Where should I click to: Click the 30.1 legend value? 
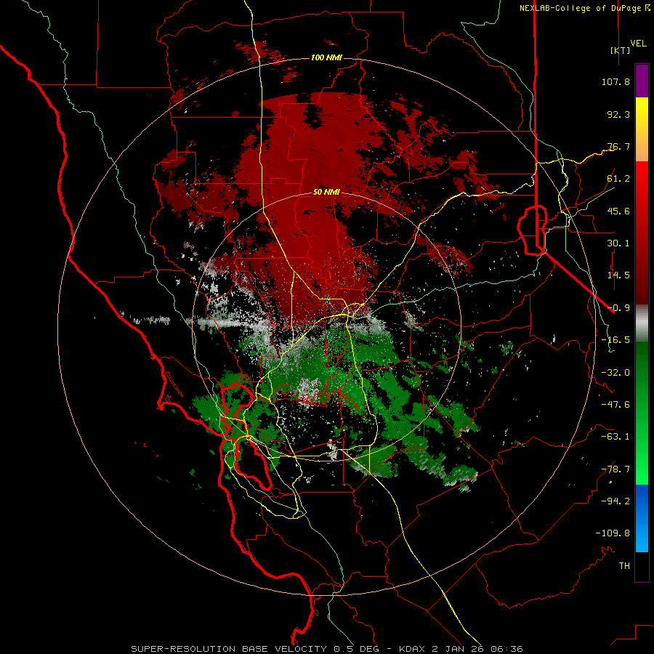pos(618,243)
